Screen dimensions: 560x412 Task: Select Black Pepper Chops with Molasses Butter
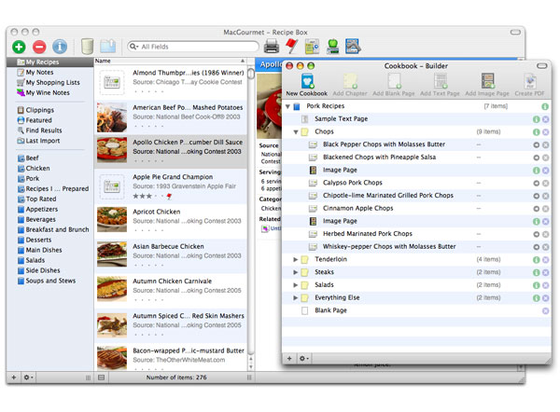pyautogui.click(x=416, y=144)
